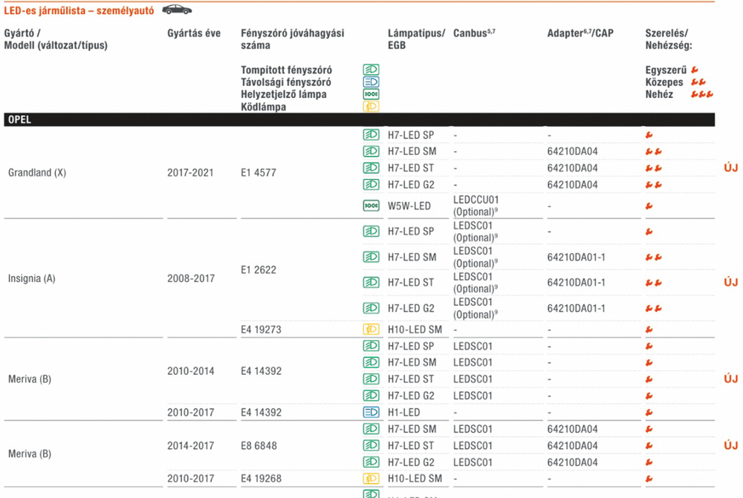Click the green low-beam icon next to Tompított fényszóró
This screenshot has width=743, height=498.
[x=371, y=70]
